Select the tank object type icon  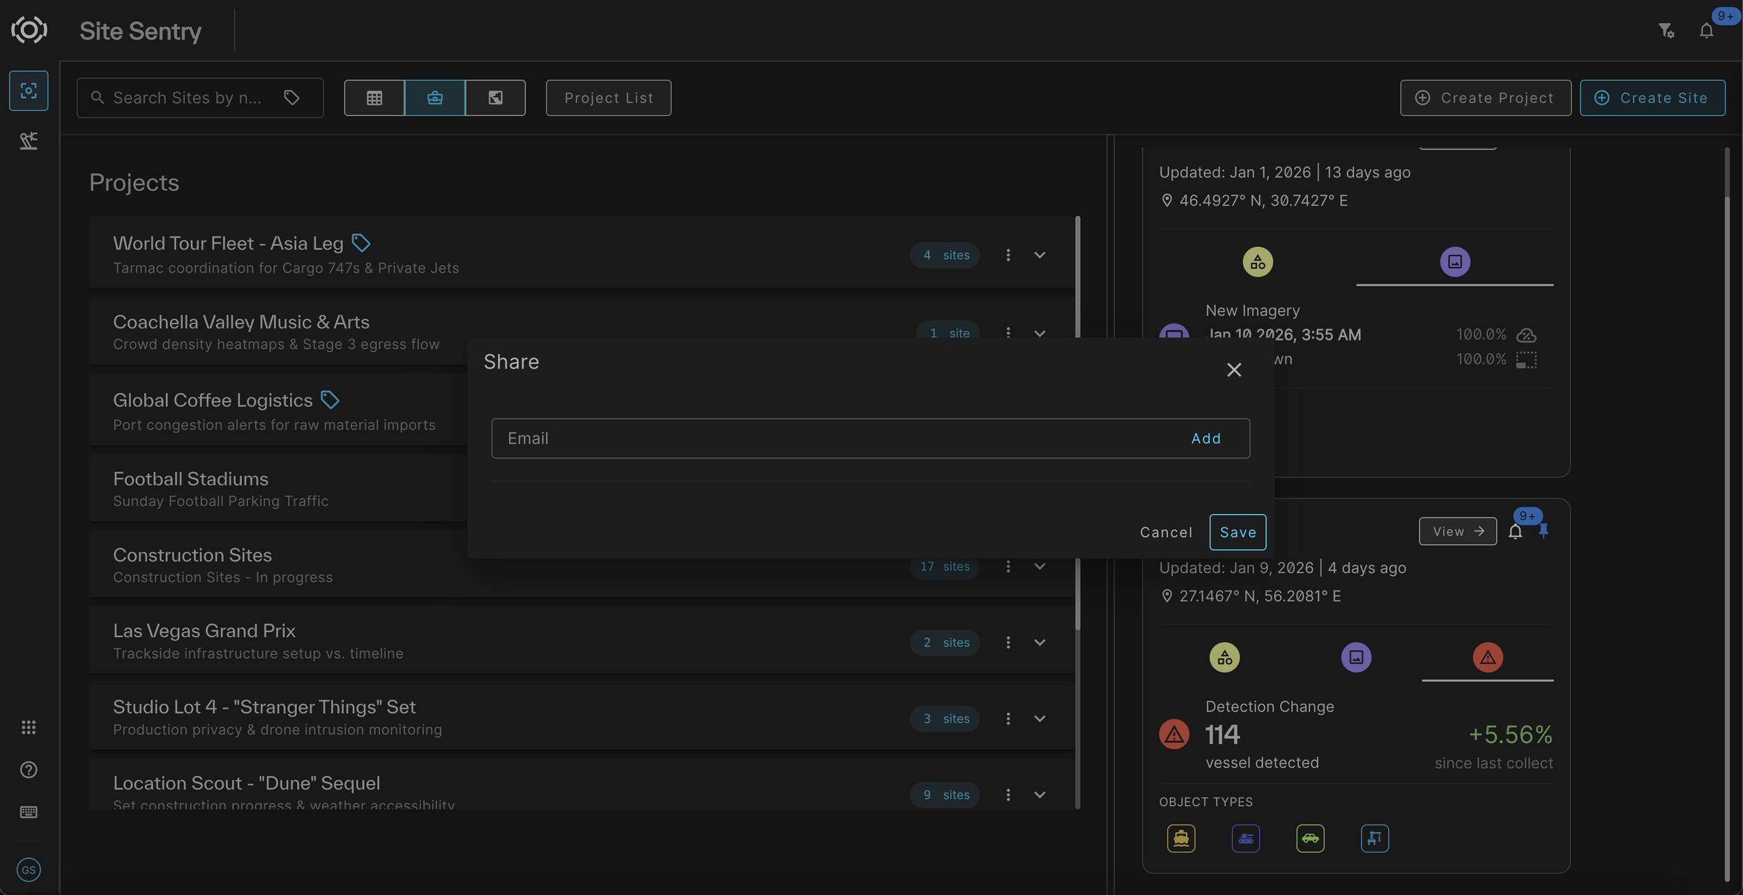(x=1245, y=838)
